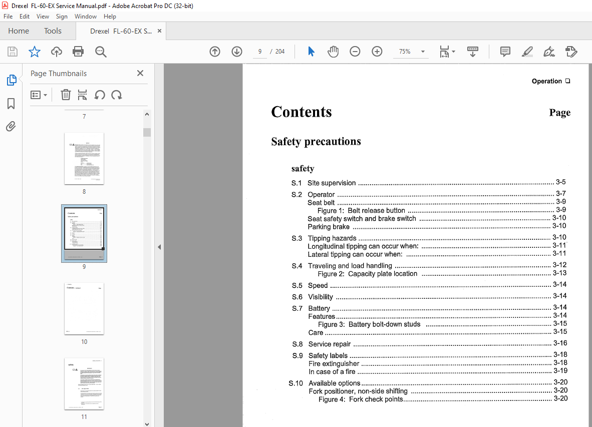Open the Page Thumbnails sidebar icon
This screenshot has width=592, height=427.
click(x=12, y=80)
